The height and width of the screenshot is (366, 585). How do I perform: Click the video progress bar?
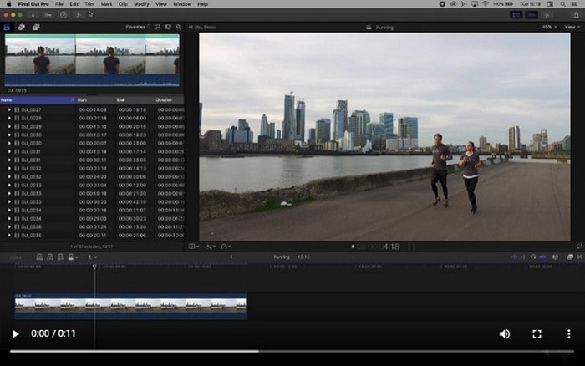point(292,351)
